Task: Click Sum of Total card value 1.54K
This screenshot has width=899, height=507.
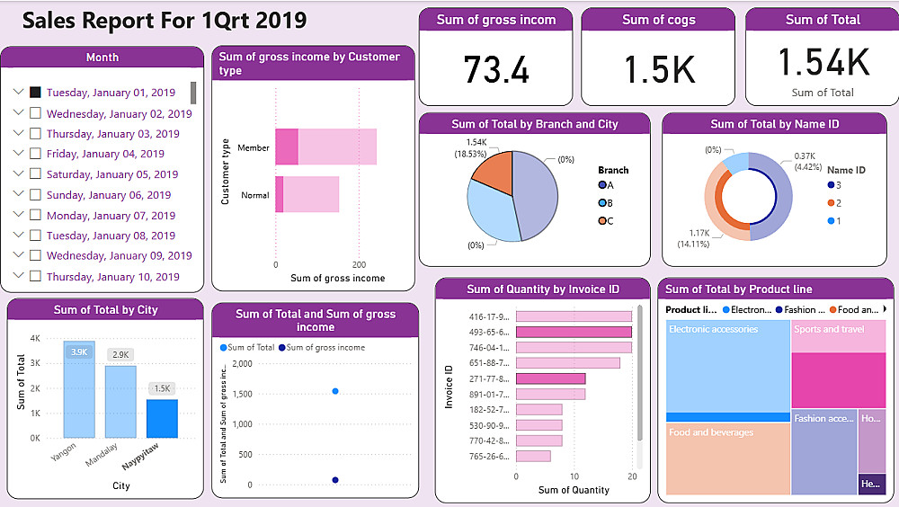Action: 823,62
